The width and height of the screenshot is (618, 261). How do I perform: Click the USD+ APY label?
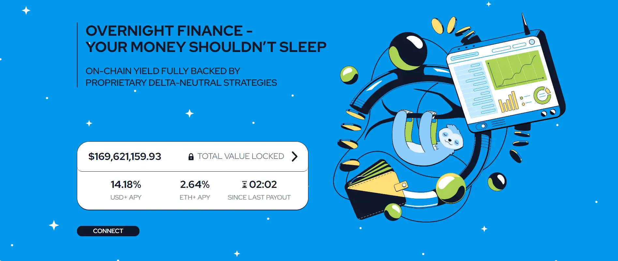click(x=126, y=197)
